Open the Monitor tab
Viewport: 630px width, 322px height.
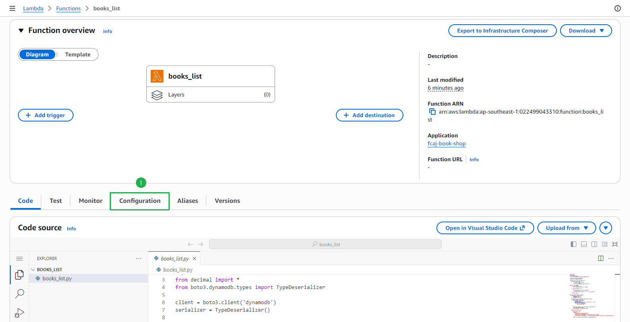91,201
